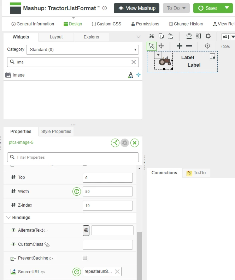
Task: Click the Copy icon in toolbar
Action: (x=161, y=36)
